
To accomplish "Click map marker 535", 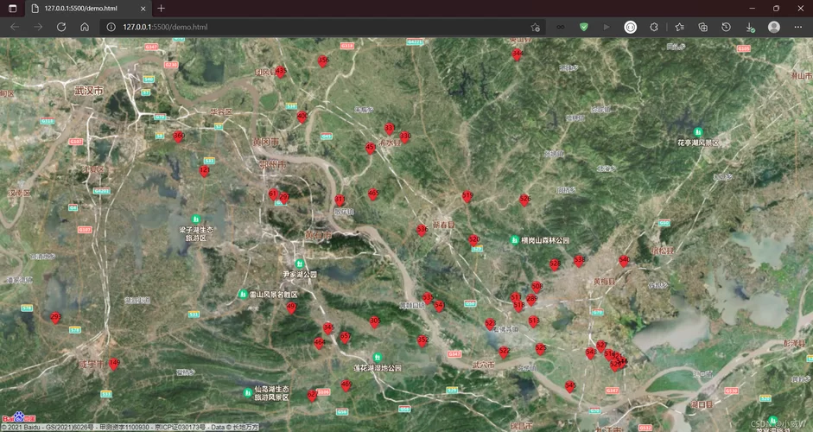I will pos(428,298).
